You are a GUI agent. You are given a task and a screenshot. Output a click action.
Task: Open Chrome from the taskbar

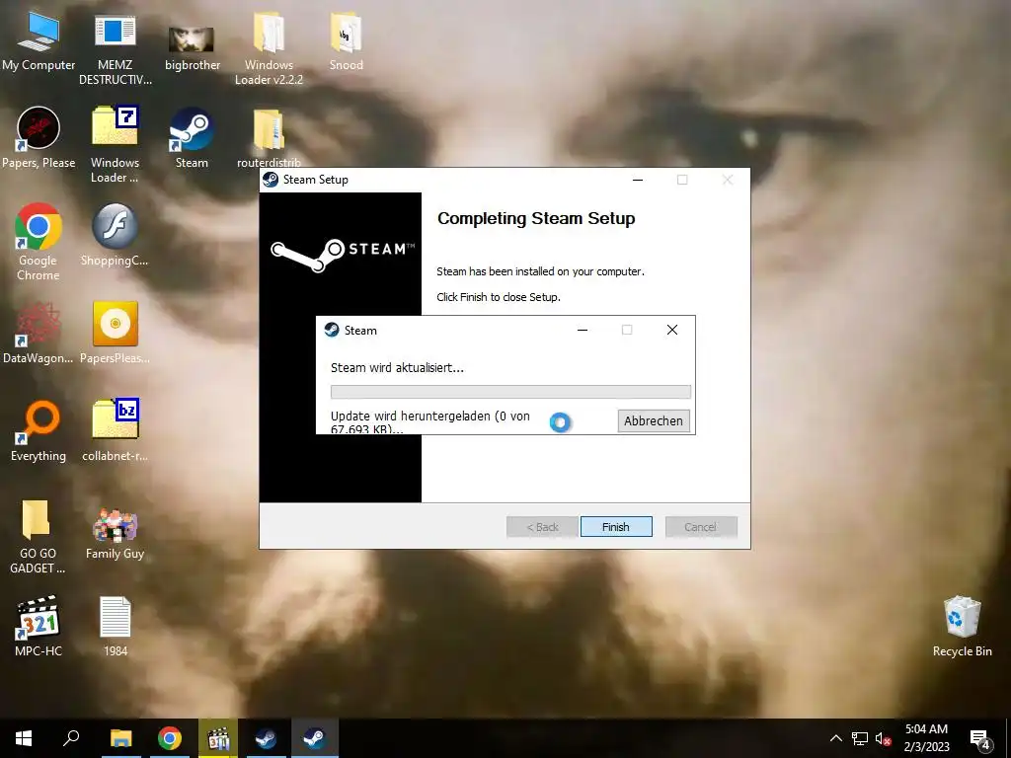[170, 738]
